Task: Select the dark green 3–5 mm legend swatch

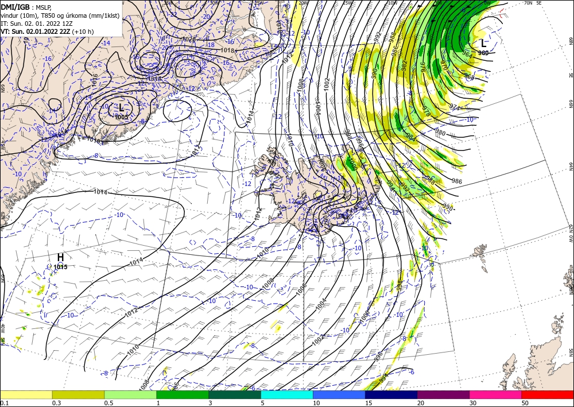Action: point(235,394)
